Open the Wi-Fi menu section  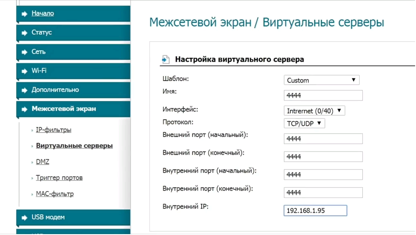[x=73, y=71]
